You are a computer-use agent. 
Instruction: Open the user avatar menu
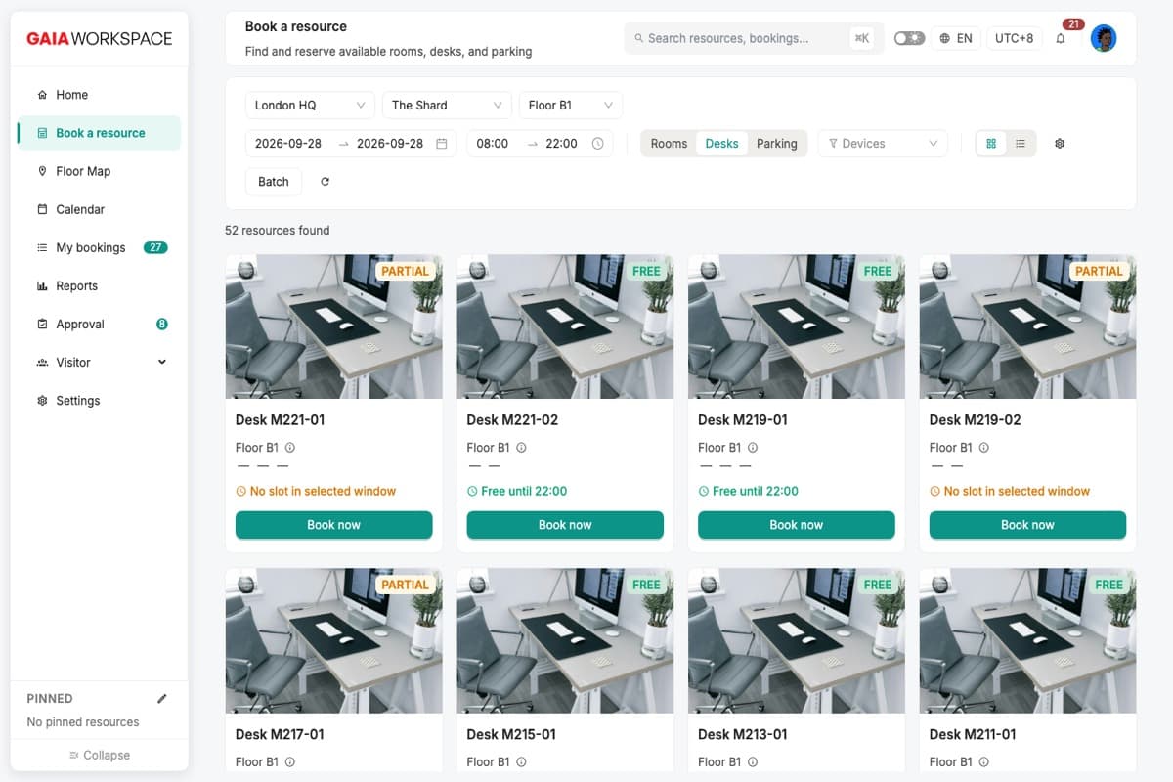click(1104, 38)
